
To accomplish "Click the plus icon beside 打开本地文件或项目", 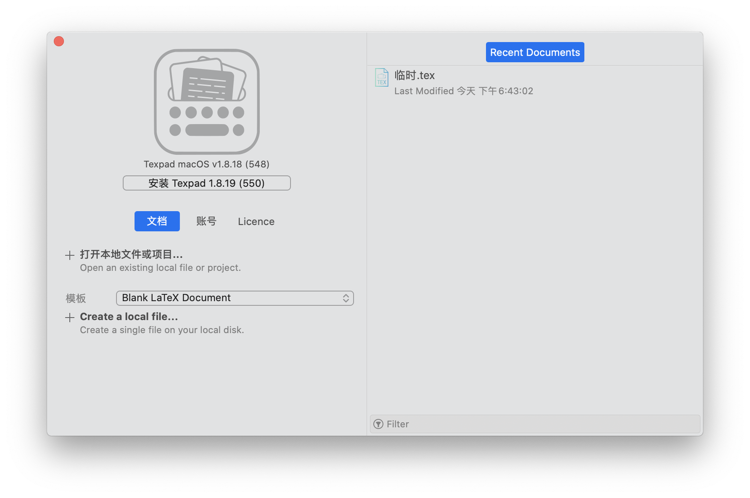I will (x=70, y=255).
